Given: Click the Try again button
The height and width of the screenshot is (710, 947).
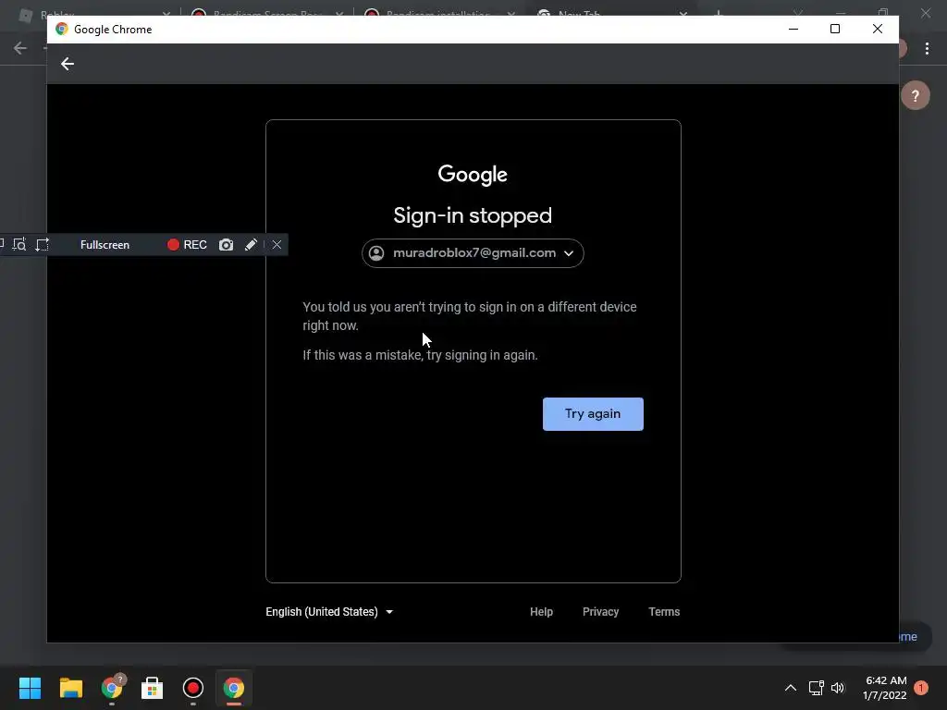Looking at the screenshot, I should coord(593,413).
